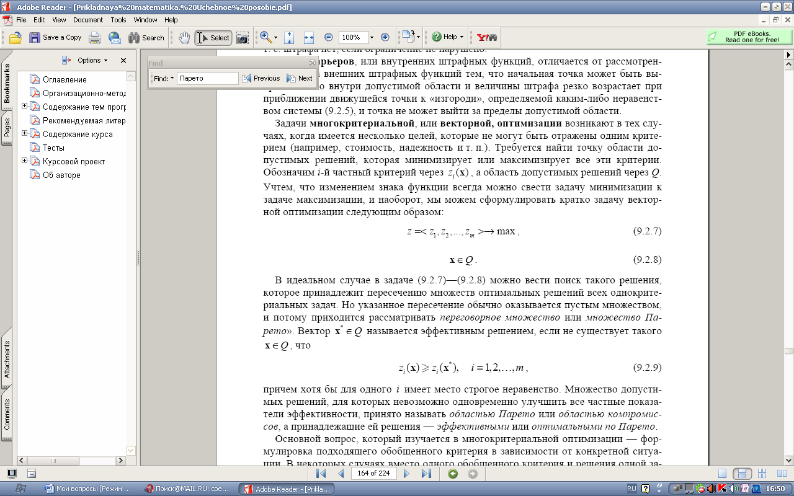The height and width of the screenshot is (496, 794).
Task: Open the View menu
Action: (x=59, y=20)
